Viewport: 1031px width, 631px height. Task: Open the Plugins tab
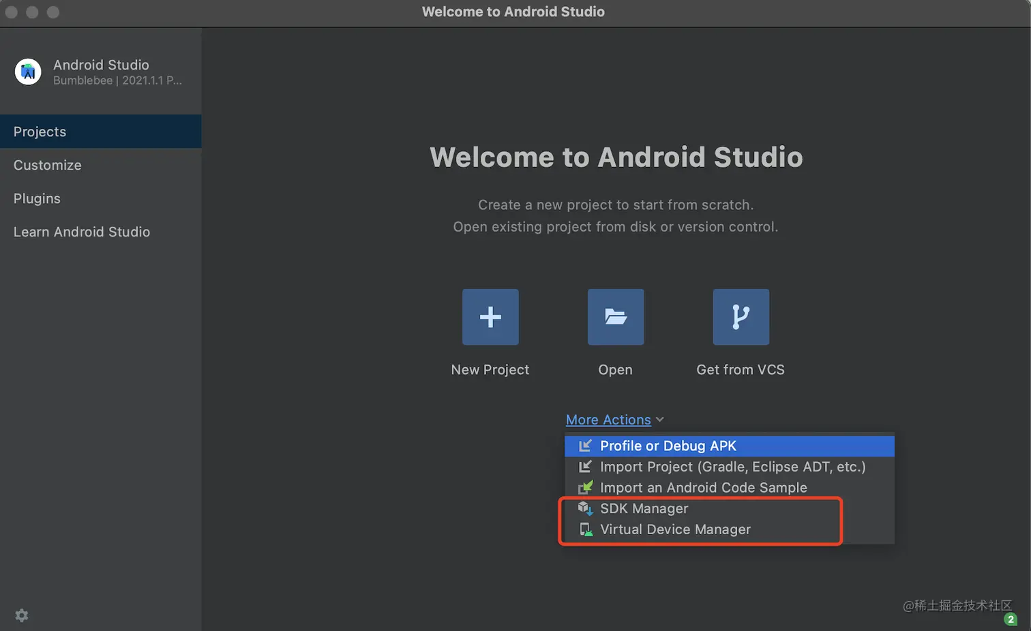tap(101, 198)
